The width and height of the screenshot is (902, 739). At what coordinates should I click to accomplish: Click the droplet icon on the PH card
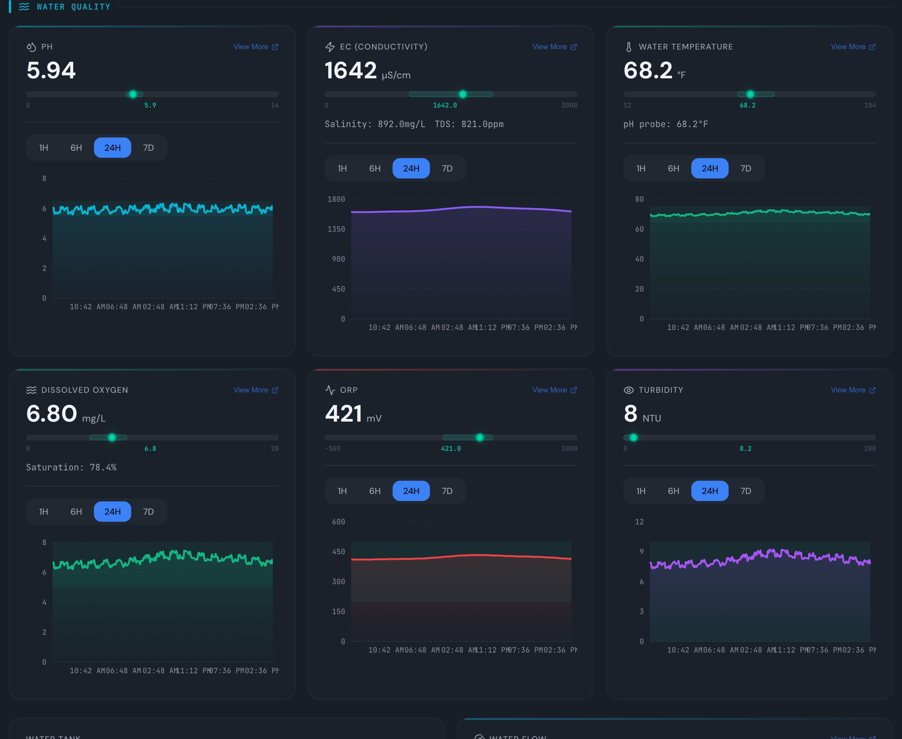(31, 47)
